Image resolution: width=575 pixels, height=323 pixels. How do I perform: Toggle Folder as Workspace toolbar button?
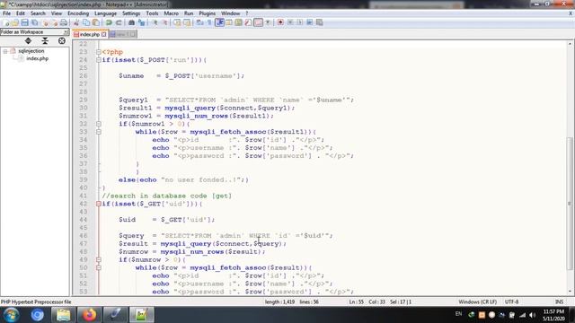point(258,22)
